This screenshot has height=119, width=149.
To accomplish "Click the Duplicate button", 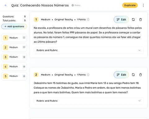I will (130, 5).
